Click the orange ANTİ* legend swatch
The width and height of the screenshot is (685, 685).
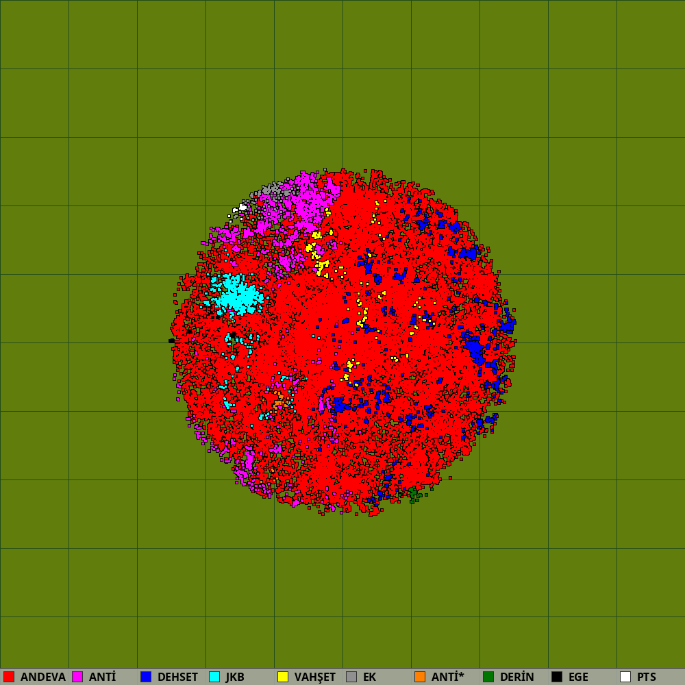(420, 677)
